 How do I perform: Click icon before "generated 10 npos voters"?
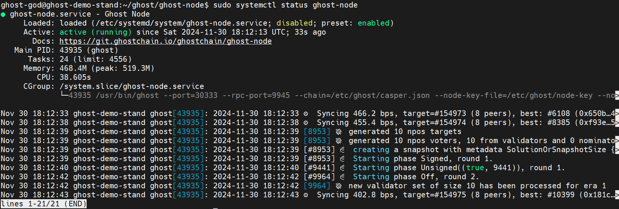[x=338, y=141]
